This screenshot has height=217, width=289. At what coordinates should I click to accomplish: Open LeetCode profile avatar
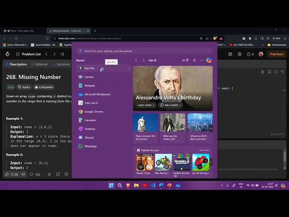[x=261, y=54]
